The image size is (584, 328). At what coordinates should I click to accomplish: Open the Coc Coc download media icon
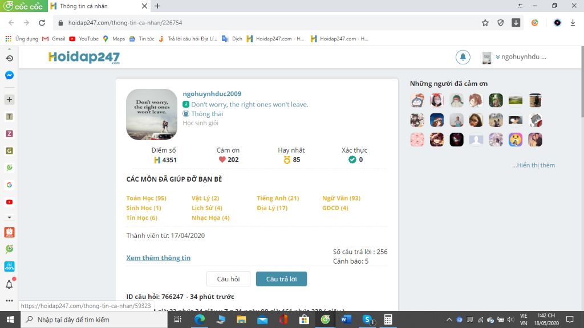[516, 23]
